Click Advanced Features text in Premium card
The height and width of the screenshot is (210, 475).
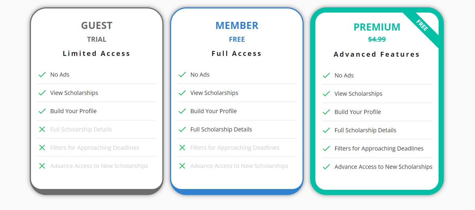click(377, 54)
